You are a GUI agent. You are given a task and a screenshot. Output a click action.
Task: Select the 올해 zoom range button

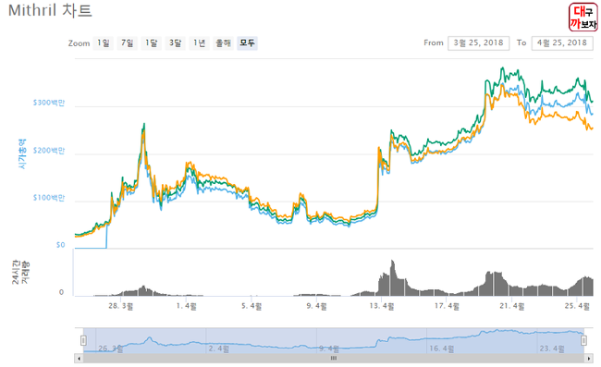coord(223,43)
